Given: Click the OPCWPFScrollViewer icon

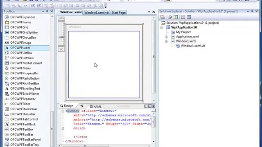Looking at the screenshot, I should [7, 94].
